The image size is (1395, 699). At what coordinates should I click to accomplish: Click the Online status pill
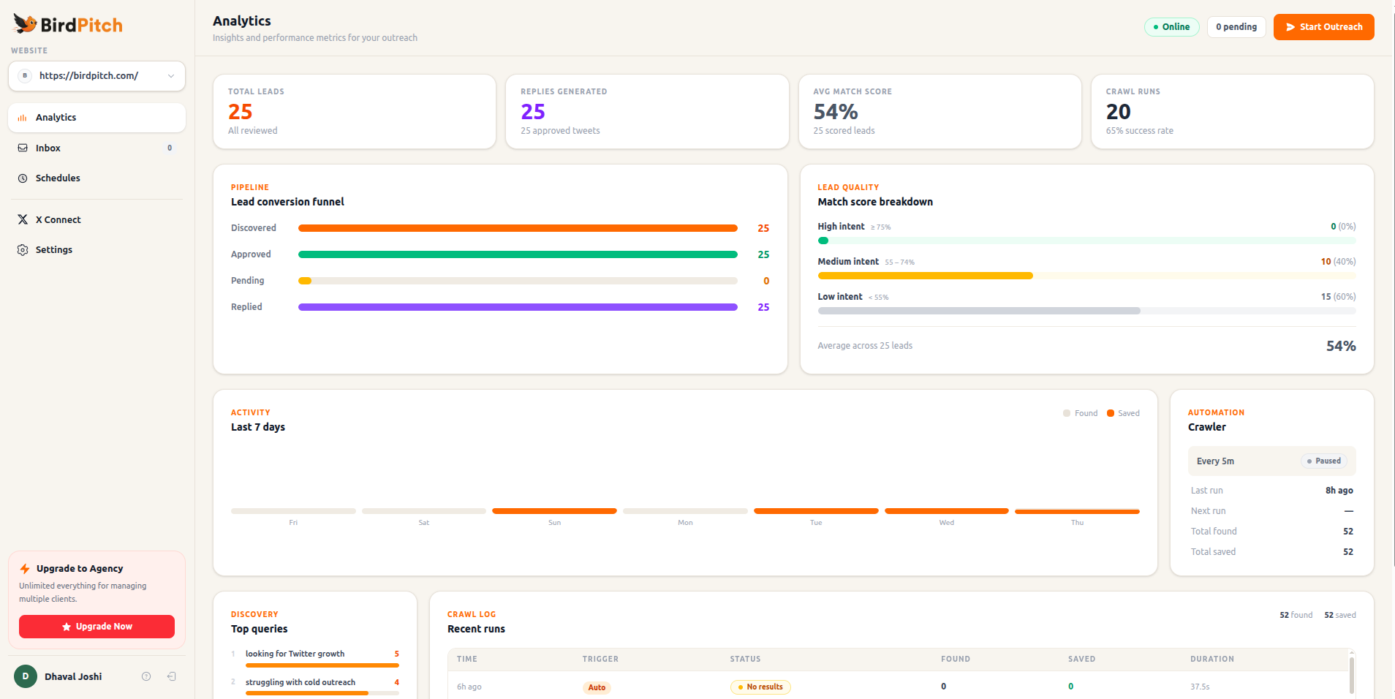pos(1171,27)
